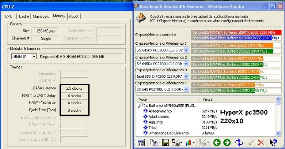Go forward with the green right arrow
This screenshot has width=285, height=149.
(227, 143)
